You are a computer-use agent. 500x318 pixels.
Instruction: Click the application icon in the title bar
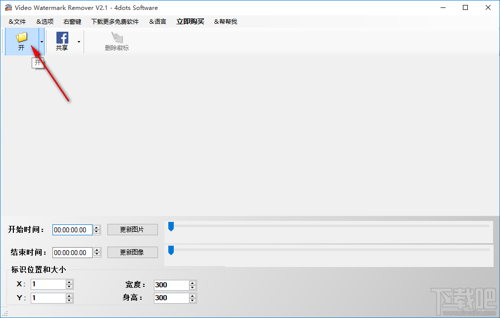tap(8, 7)
